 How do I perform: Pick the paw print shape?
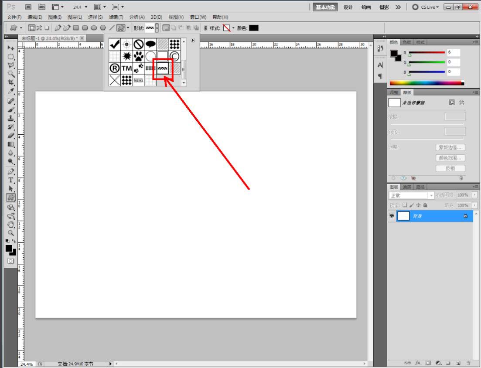pos(139,56)
